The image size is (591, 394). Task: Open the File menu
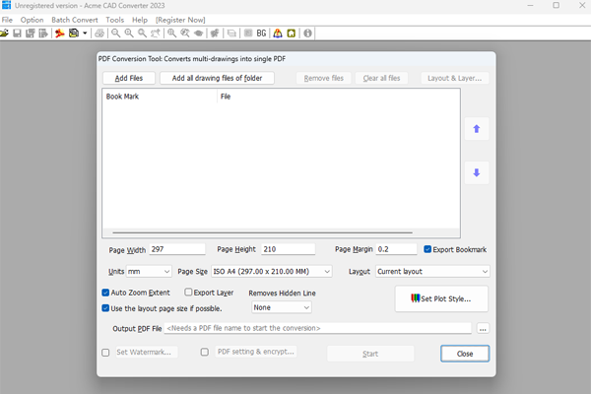[x=7, y=20]
